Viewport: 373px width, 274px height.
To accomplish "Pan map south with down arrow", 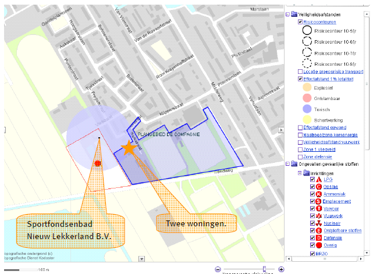I will [142, 259].
